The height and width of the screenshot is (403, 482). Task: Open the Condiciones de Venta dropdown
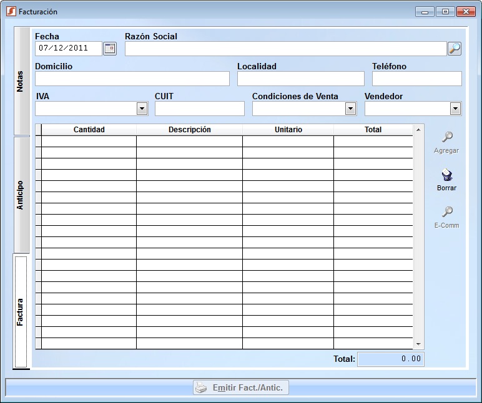pyautogui.click(x=350, y=109)
